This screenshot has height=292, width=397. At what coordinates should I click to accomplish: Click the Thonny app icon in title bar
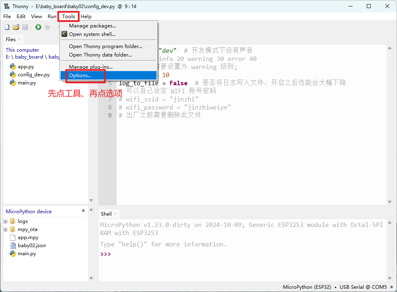click(6, 6)
